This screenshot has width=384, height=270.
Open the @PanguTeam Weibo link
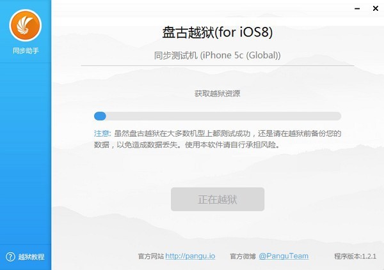[x=284, y=256]
